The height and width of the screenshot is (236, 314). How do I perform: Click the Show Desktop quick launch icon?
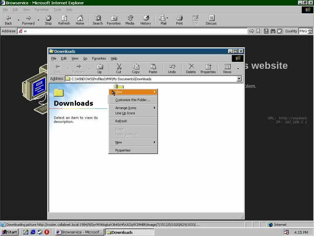coord(26,232)
